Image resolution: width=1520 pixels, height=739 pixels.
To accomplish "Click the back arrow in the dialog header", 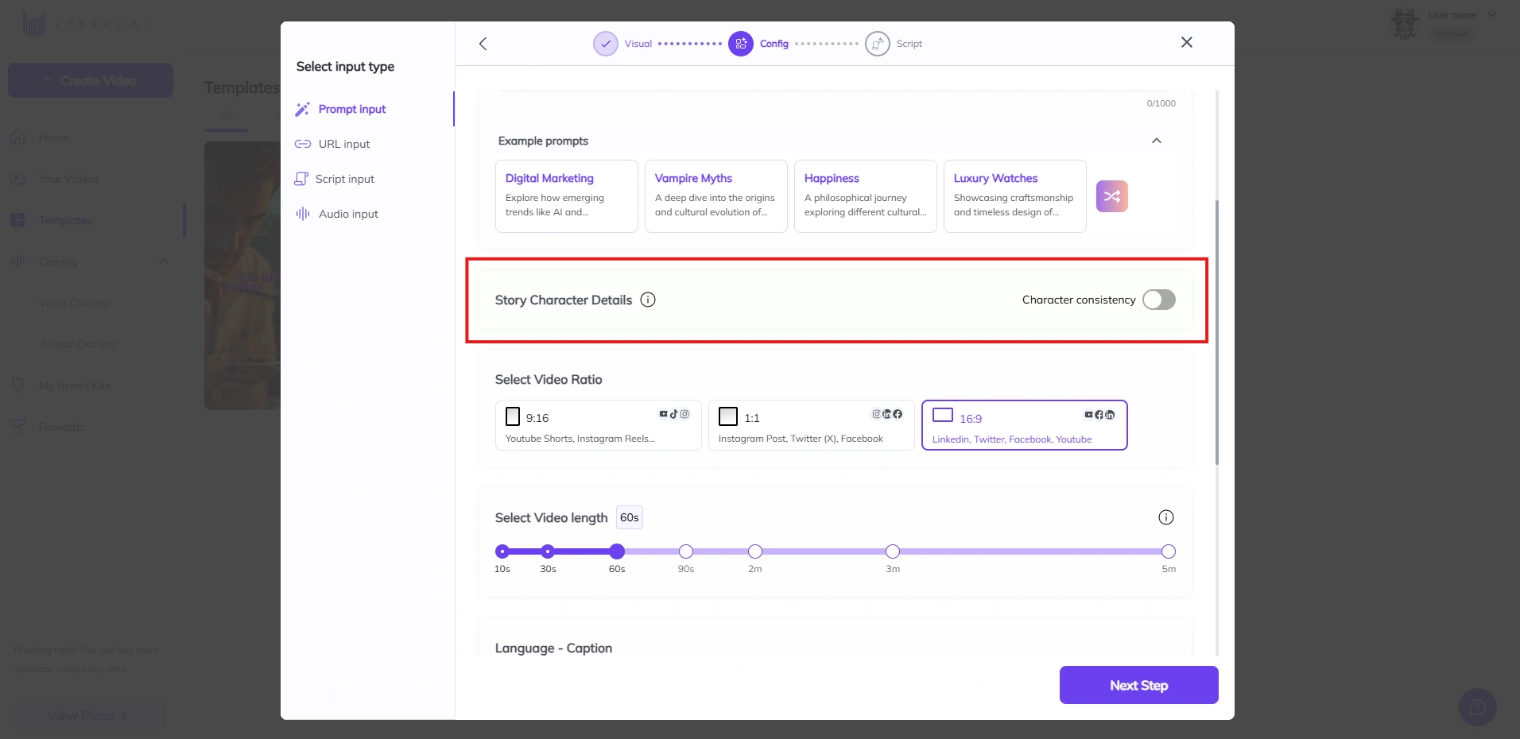I will (x=483, y=44).
